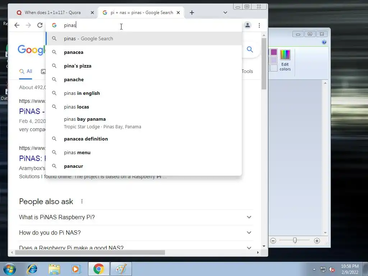Open People also ask options dots
This screenshot has width=368, height=276.
(82, 201)
